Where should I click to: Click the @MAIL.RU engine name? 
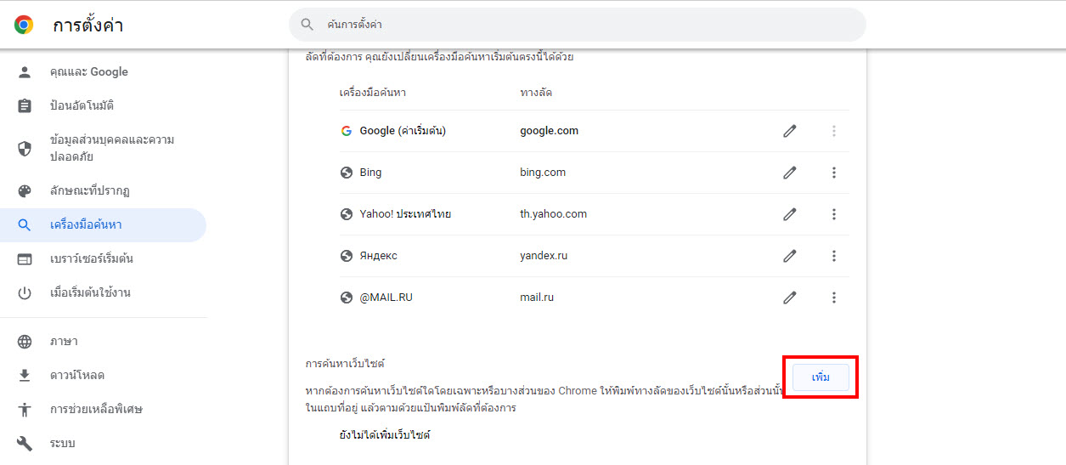pyautogui.click(x=386, y=298)
